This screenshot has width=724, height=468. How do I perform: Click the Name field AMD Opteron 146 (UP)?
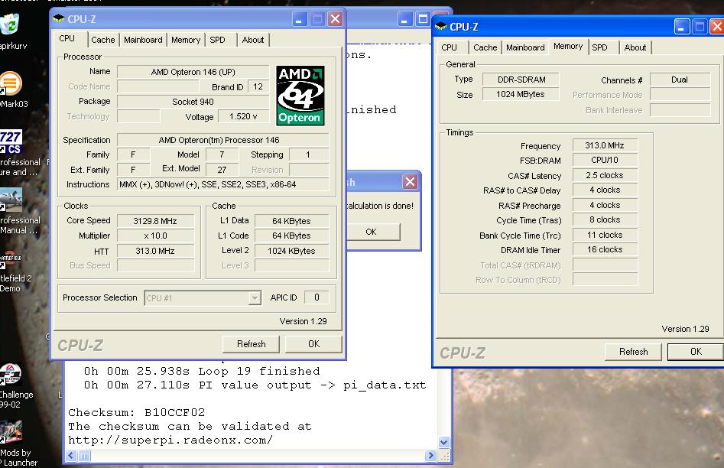point(193,72)
